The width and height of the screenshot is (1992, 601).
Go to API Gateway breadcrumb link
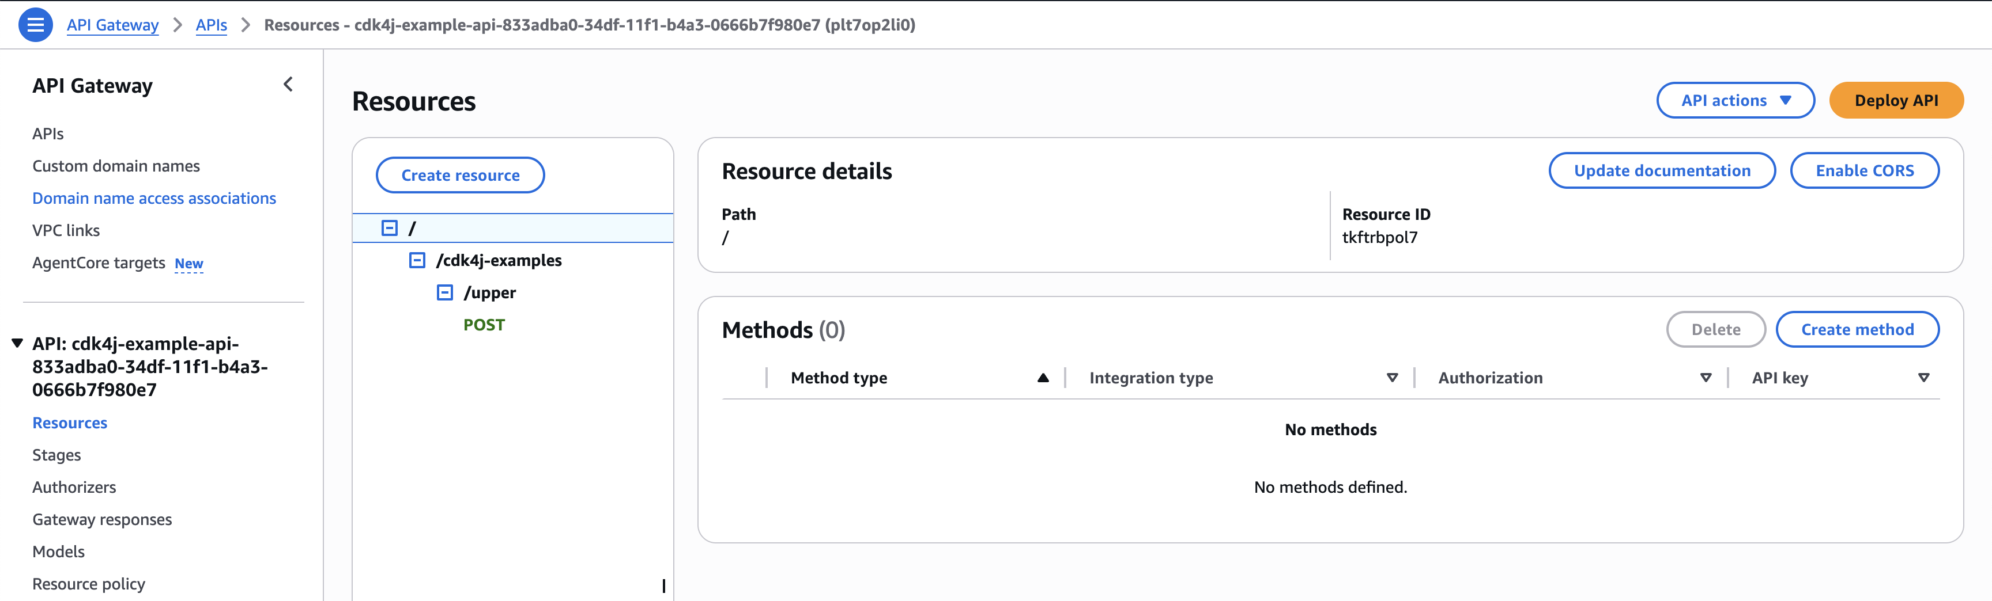[113, 25]
